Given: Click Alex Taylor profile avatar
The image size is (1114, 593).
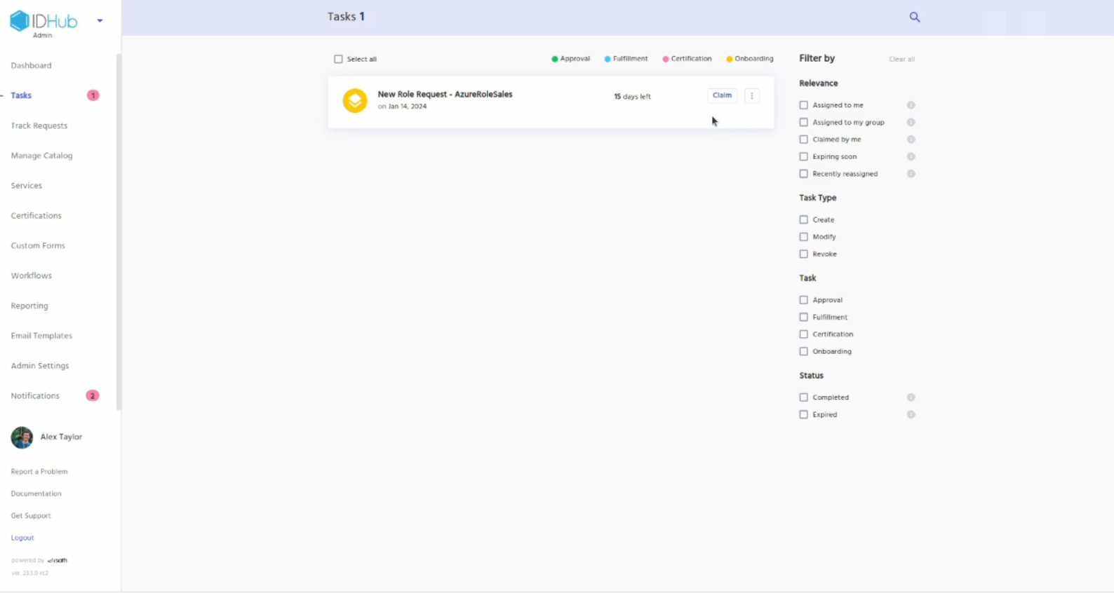Looking at the screenshot, I should (22, 437).
